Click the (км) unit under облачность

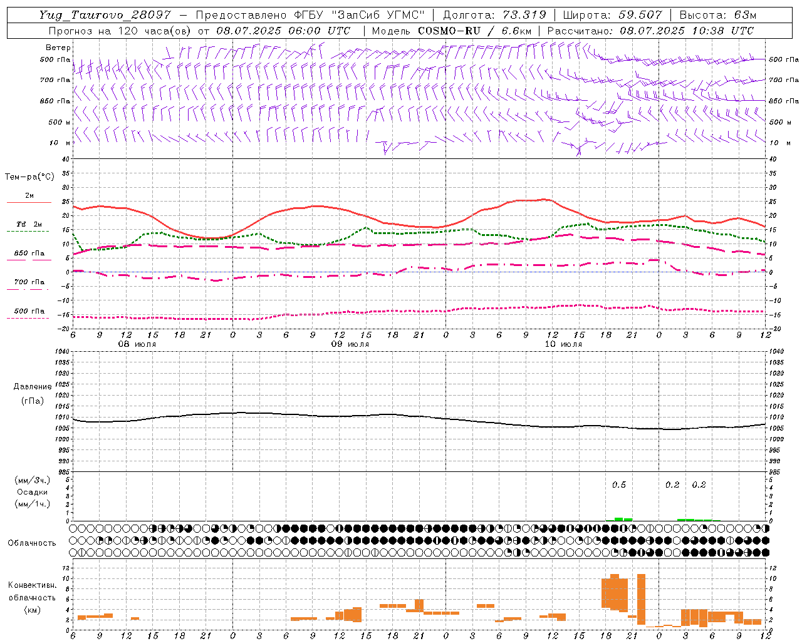[x=33, y=609]
